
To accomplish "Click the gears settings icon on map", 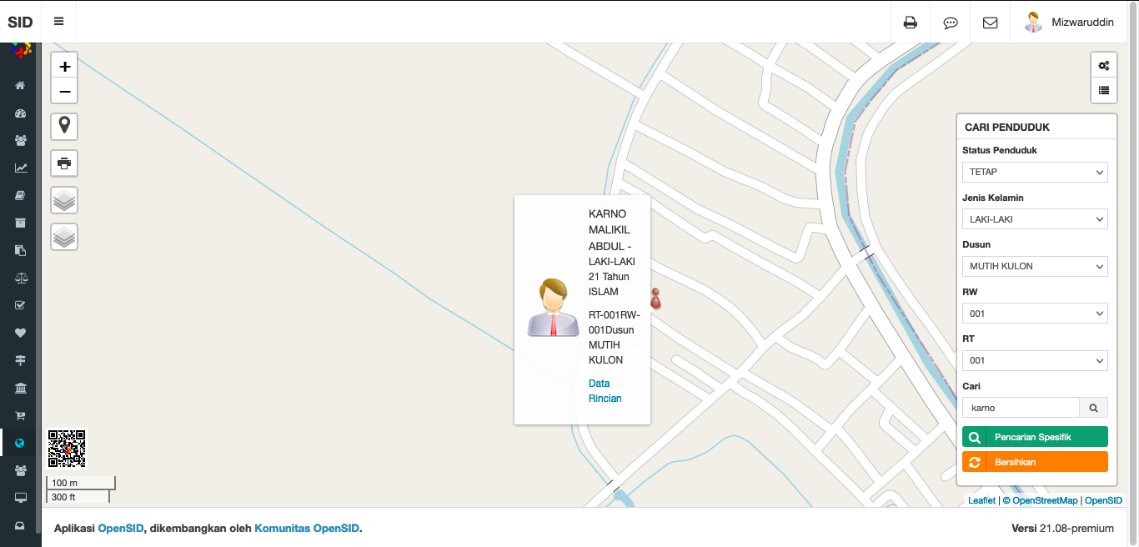I will (x=1104, y=65).
